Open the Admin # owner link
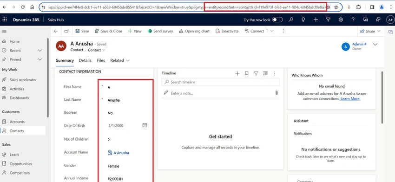 359,44
